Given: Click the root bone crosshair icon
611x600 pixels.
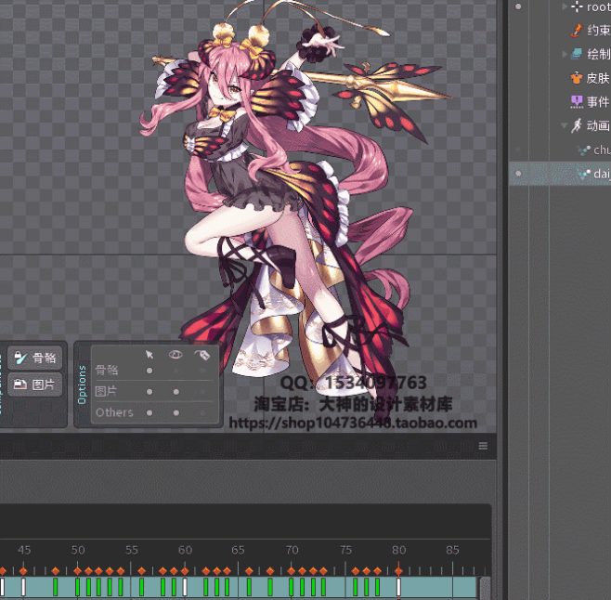Looking at the screenshot, I should click(x=577, y=7).
